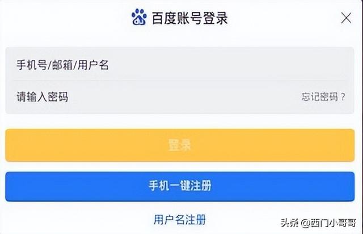Choose one-tap phone registration
Screen dimensions: 363x234
coord(179,186)
